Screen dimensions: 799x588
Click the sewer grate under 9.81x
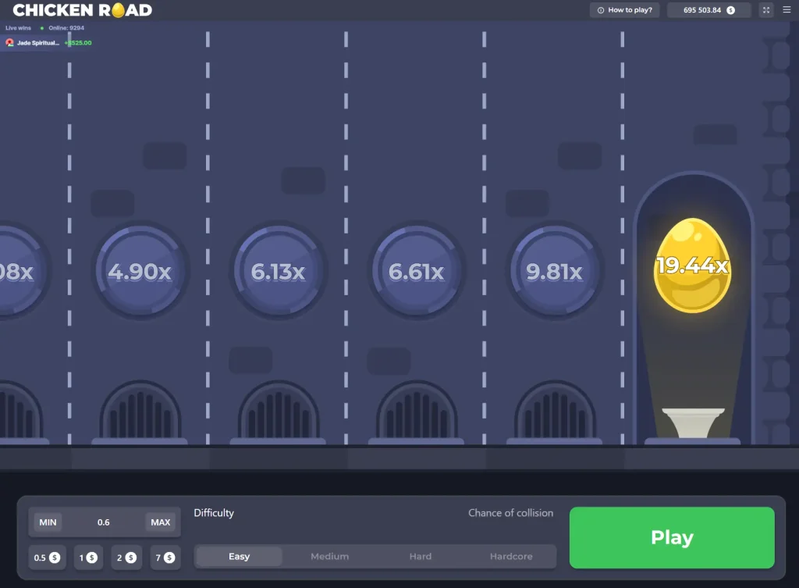(x=555, y=412)
